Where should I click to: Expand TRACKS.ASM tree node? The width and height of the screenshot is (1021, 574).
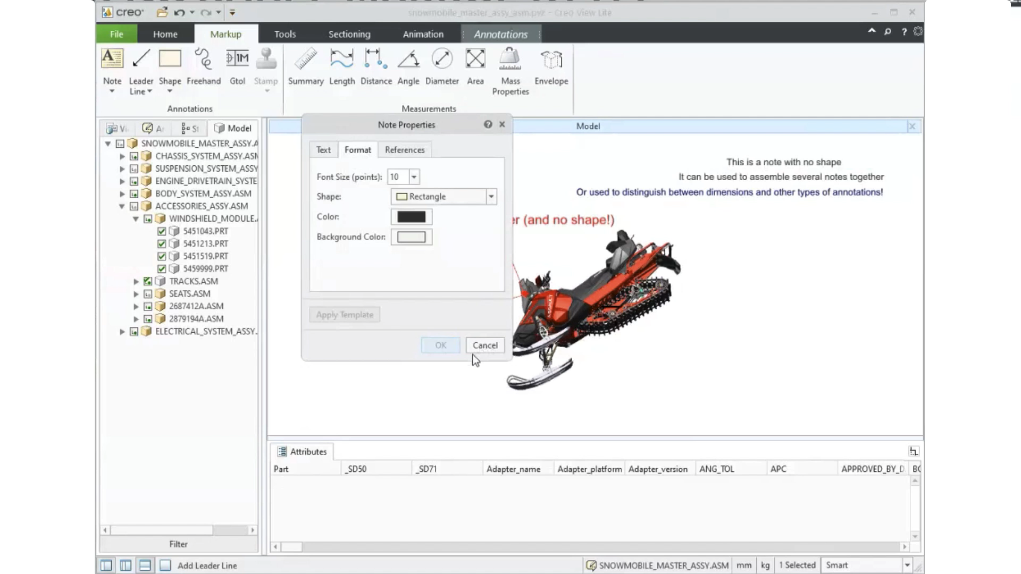[x=136, y=281]
